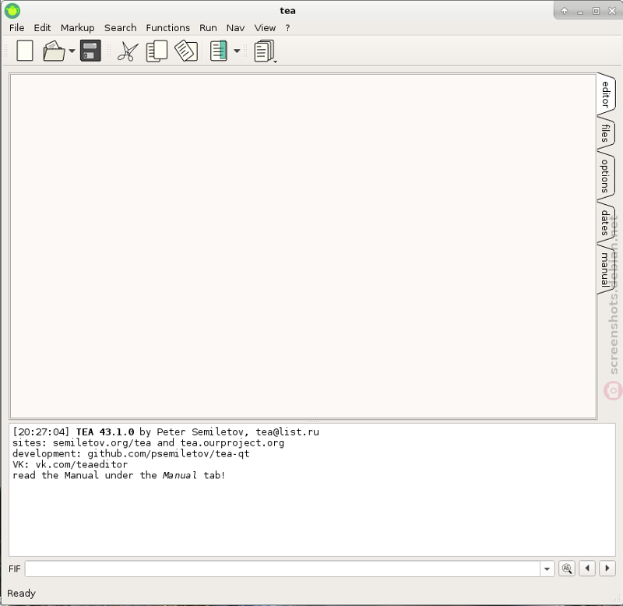
Task: Click the log line 'vk.com/teaeditor'
Action: click(82, 464)
